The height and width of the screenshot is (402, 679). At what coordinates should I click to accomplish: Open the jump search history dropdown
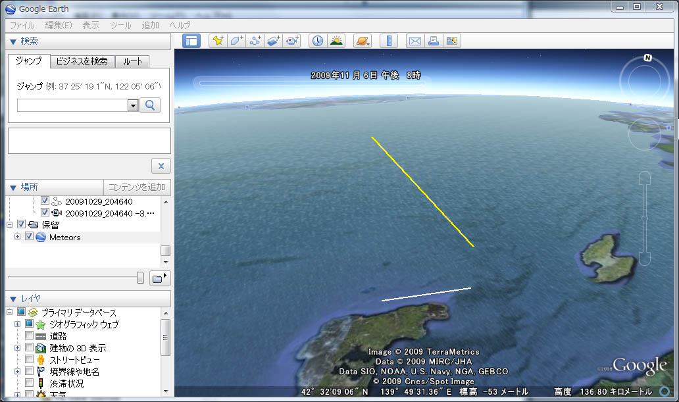133,105
